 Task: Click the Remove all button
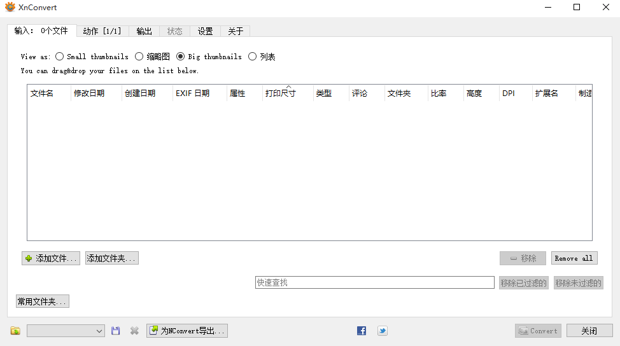[574, 258]
